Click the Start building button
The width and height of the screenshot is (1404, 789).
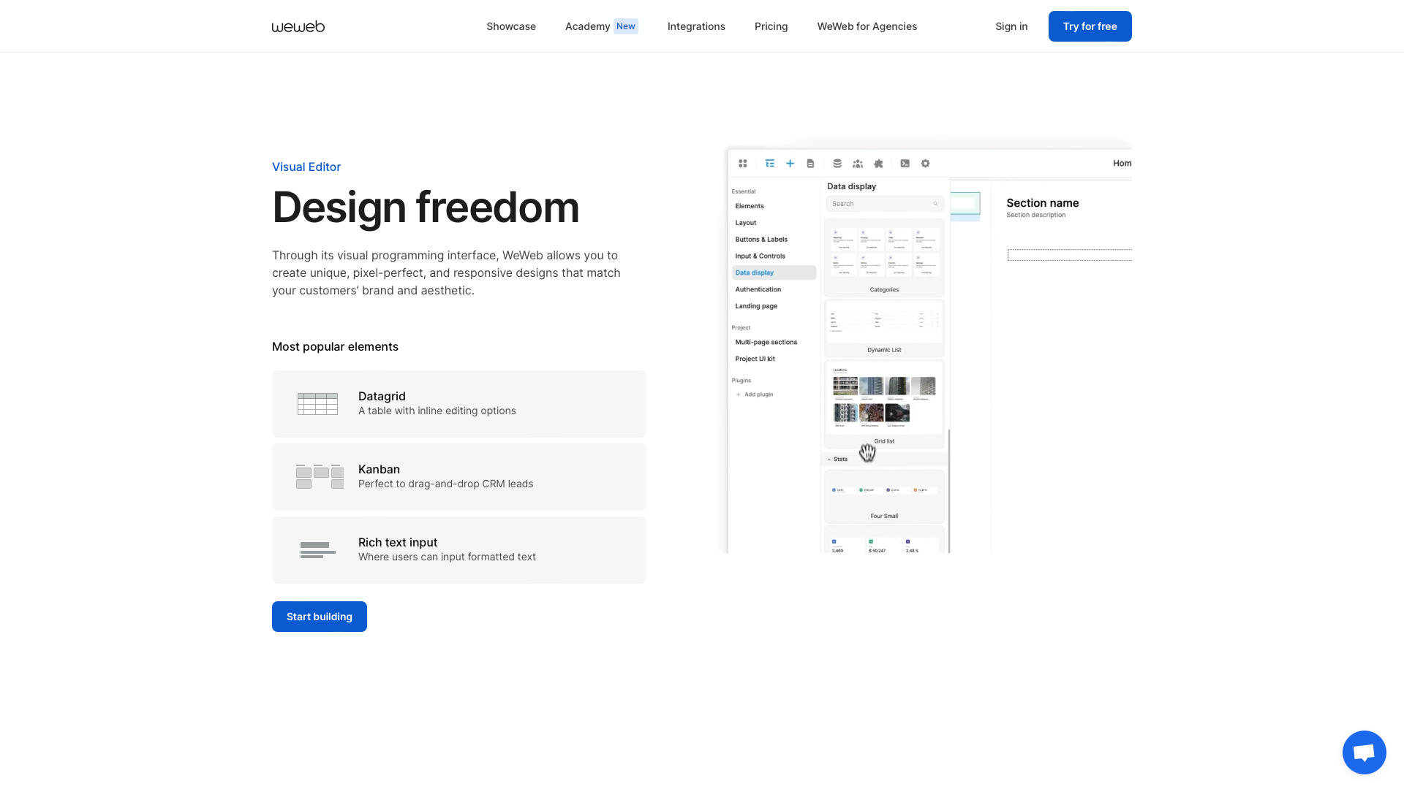click(320, 617)
